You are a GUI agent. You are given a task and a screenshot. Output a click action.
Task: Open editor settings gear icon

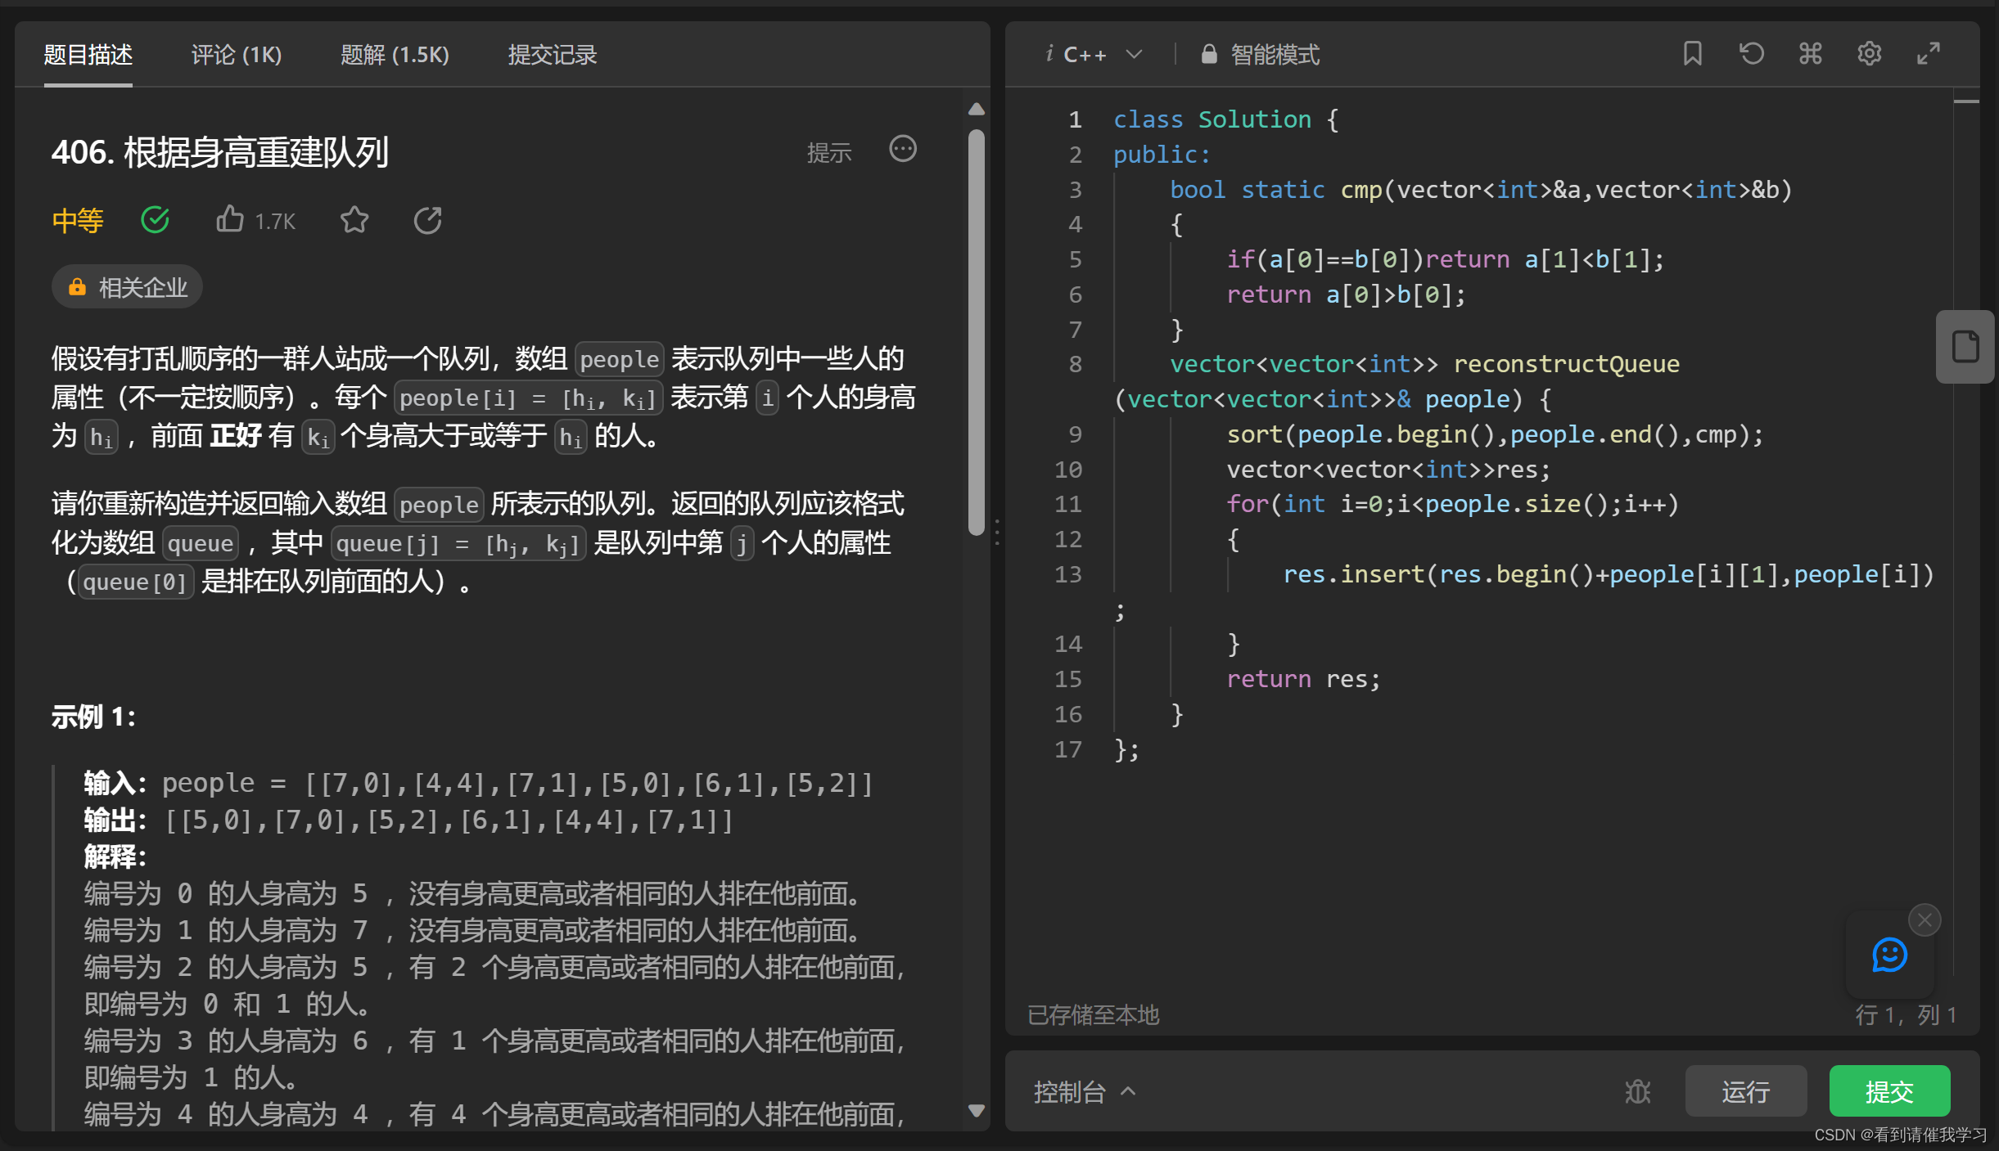click(1869, 54)
